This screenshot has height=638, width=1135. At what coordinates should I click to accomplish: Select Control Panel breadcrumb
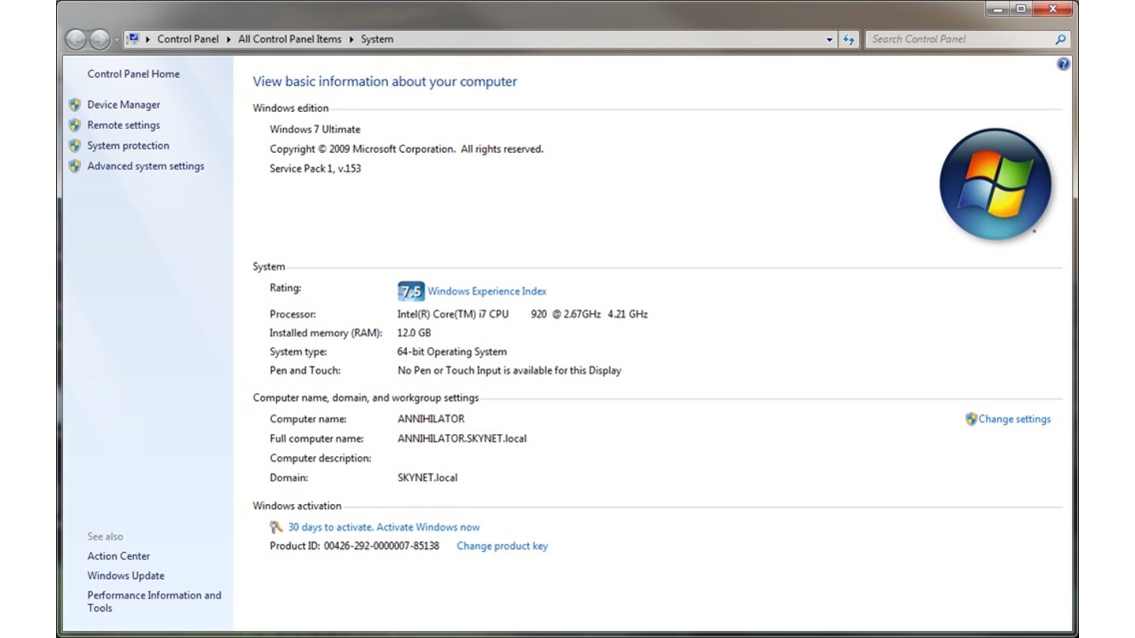coord(188,39)
